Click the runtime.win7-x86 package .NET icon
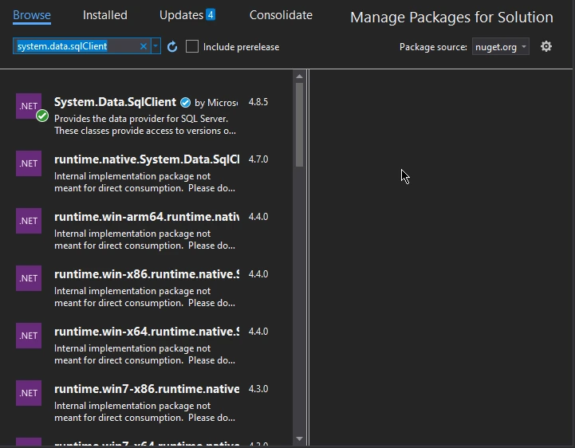Image resolution: width=575 pixels, height=448 pixels. (x=29, y=393)
